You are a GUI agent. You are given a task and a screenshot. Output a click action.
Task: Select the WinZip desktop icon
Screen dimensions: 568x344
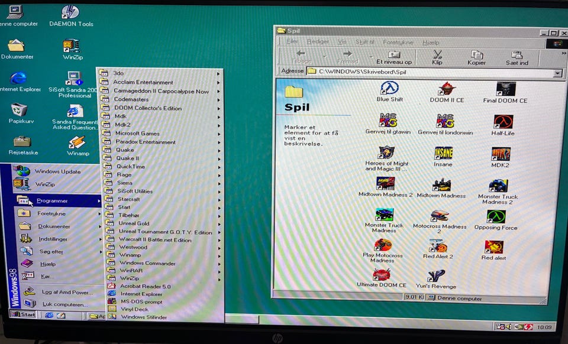(72, 49)
